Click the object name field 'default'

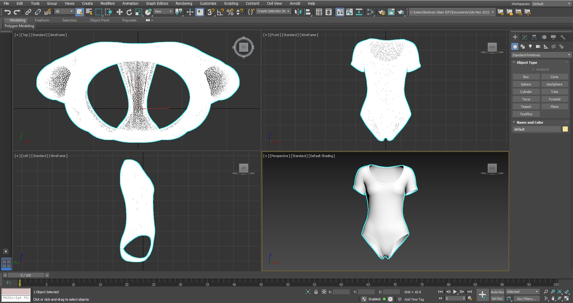(x=537, y=129)
